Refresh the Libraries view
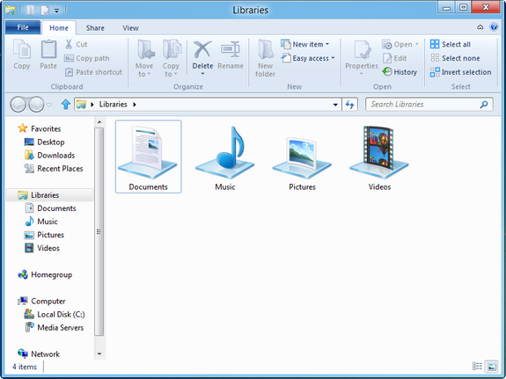The image size is (506, 379). click(x=350, y=104)
